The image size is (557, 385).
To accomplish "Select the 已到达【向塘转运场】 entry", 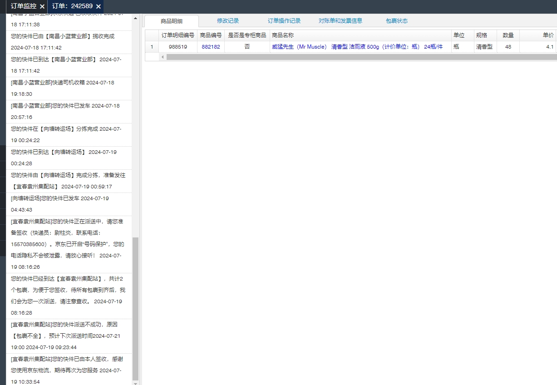I will pyautogui.click(x=69, y=158).
